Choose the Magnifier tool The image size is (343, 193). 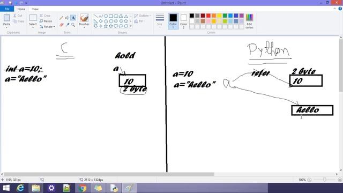[73, 25]
